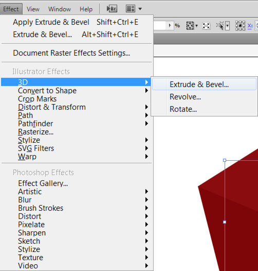Open Adobe Bridge via the Br icon
The height and width of the screenshot is (271, 258).
pos(112,9)
